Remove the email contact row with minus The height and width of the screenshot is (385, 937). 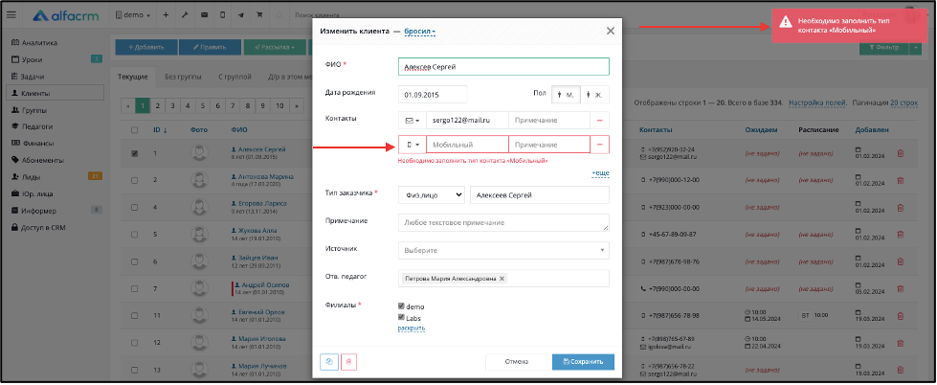click(599, 120)
